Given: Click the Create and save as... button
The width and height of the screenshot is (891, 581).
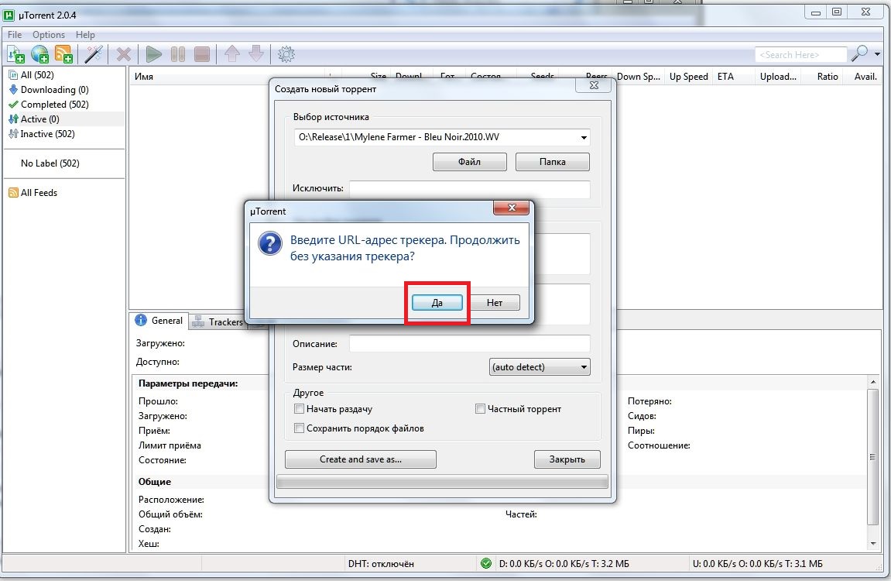Looking at the screenshot, I should tap(361, 459).
